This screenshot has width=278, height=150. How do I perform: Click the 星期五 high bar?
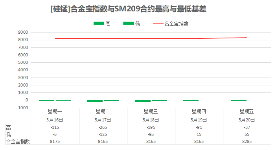point(239,100)
